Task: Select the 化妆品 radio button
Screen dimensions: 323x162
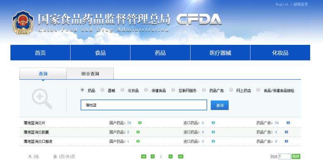Action: tap(122, 90)
